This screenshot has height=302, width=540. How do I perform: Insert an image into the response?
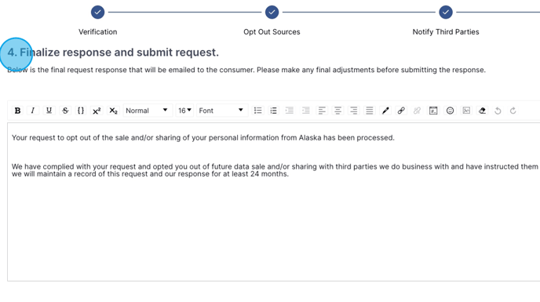(x=466, y=111)
